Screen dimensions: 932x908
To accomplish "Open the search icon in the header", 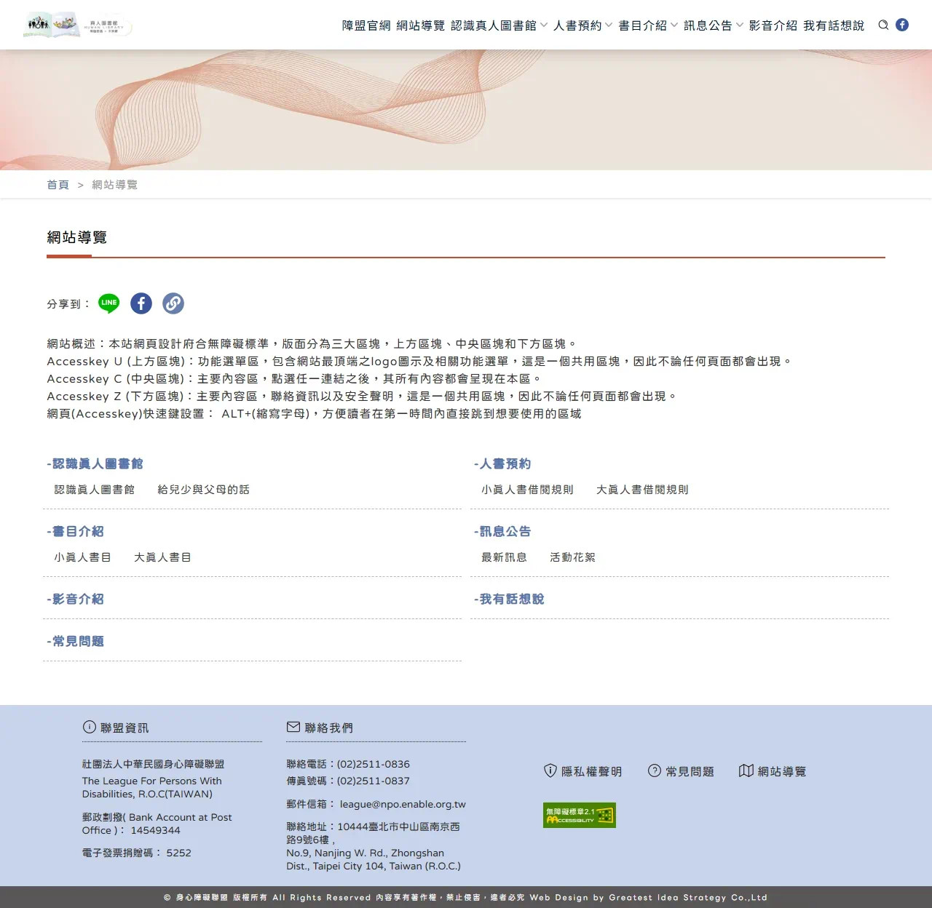I will pyautogui.click(x=882, y=25).
